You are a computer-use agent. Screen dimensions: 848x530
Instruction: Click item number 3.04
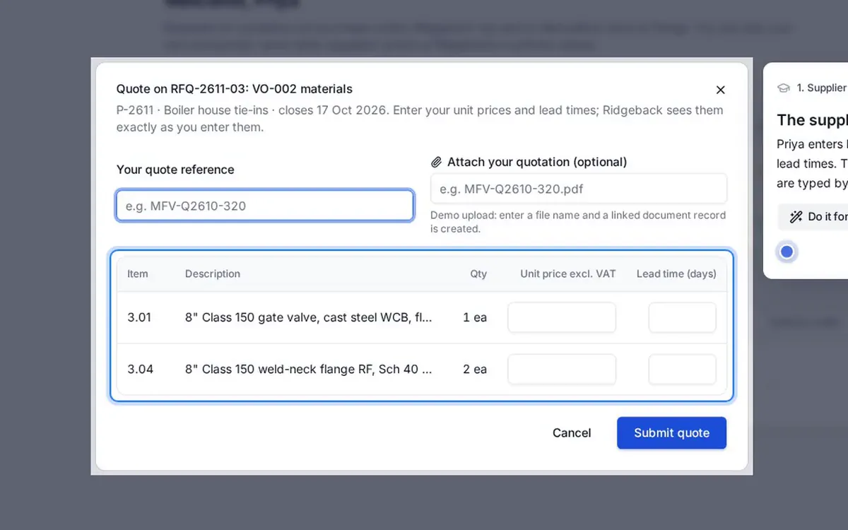click(x=140, y=369)
